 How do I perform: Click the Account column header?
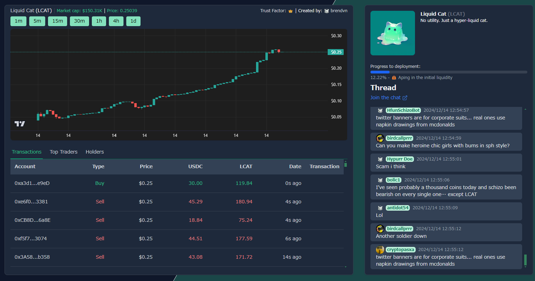[x=25, y=166]
